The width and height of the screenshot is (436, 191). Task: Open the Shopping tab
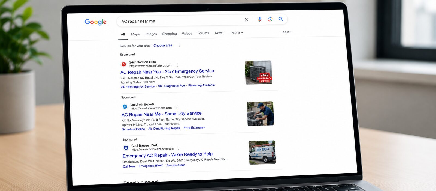(169, 34)
